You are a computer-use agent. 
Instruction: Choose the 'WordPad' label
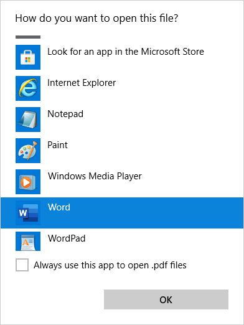(x=67, y=238)
